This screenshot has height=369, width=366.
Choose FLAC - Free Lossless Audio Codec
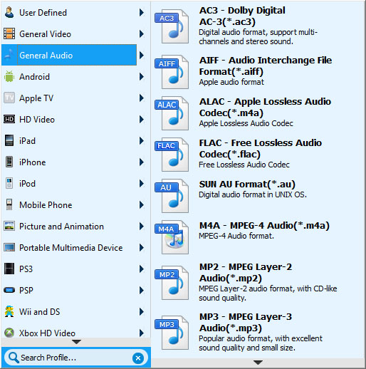[x=258, y=154]
